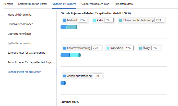This screenshot has width=178, height=106.
Task: Click the first row's stacked weight bar
Action: 69,28
